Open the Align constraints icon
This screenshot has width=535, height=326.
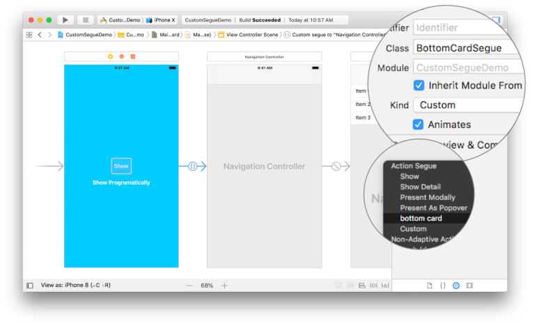[x=362, y=286]
